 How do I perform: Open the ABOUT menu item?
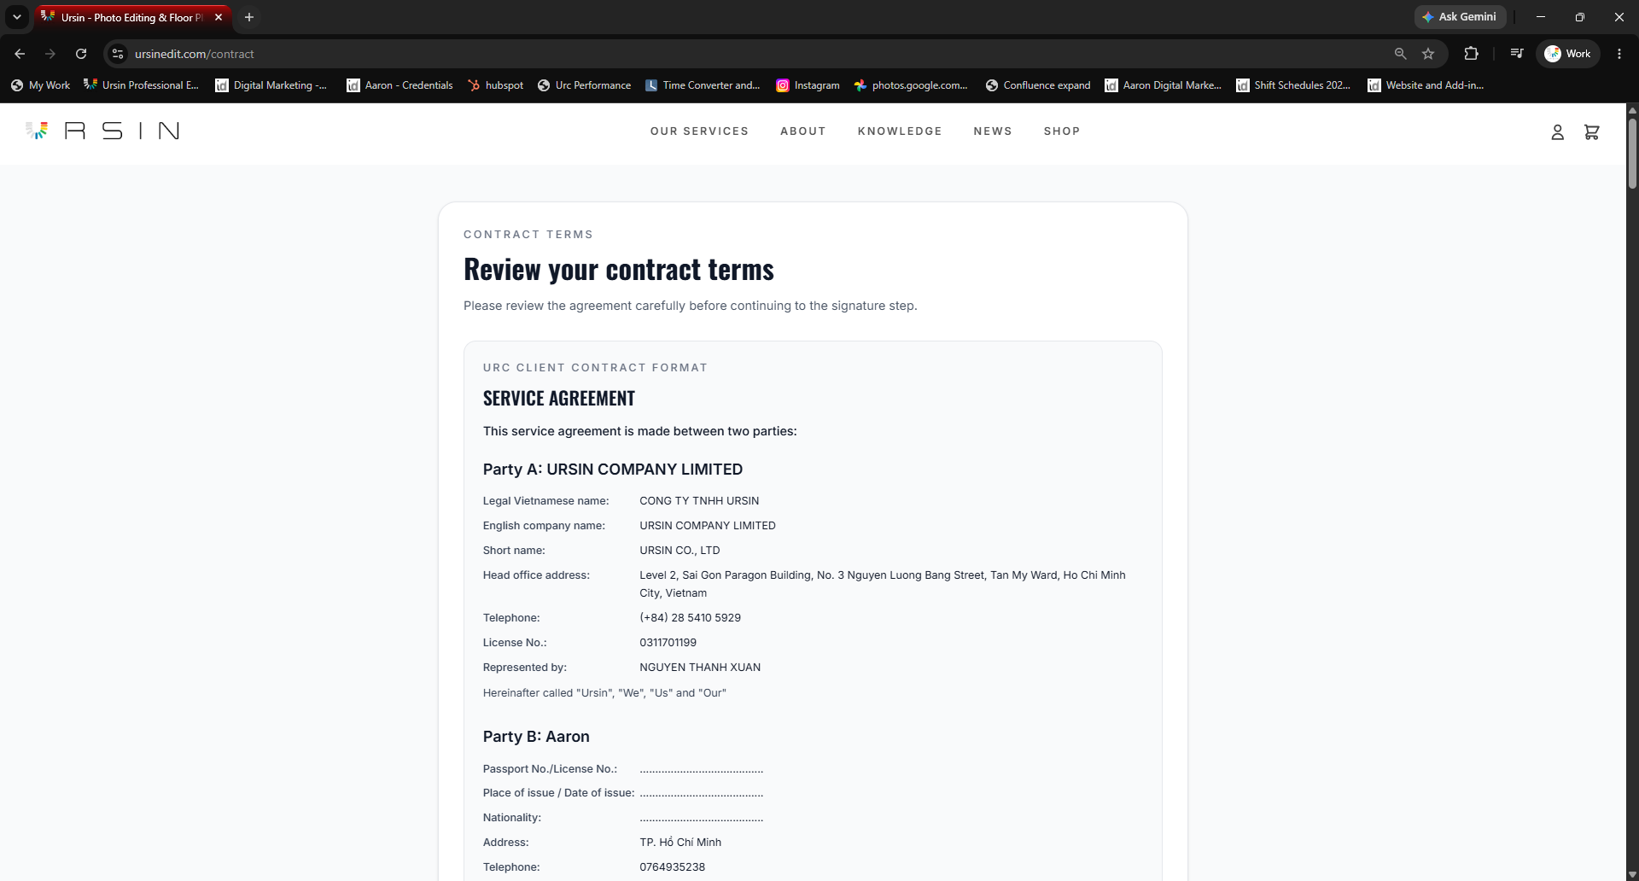(x=803, y=131)
